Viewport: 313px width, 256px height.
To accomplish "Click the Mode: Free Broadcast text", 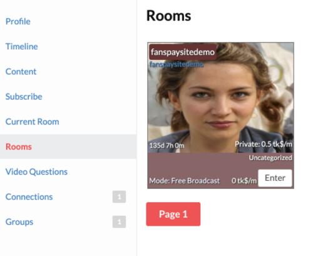I will pyautogui.click(x=185, y=180).
